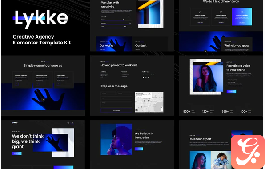Click the play button below We help you grow banner
The image size is (265, 169).
205,51
